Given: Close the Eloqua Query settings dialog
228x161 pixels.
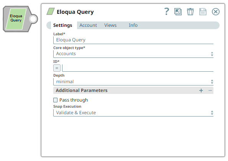Looking at the screenshot, I should tap(216, 11).
